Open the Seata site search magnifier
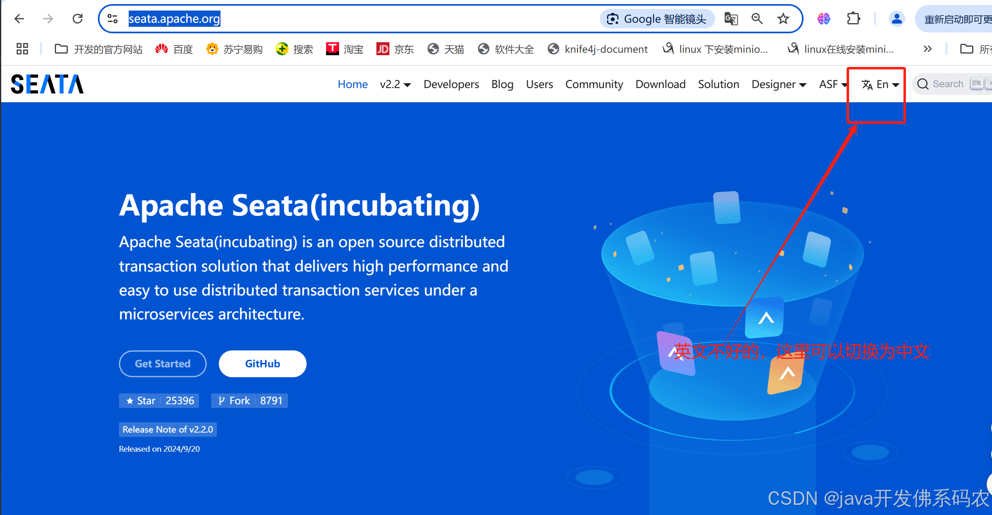The width and height of the screenshot is (992, 515). click(x=923, y=84)
